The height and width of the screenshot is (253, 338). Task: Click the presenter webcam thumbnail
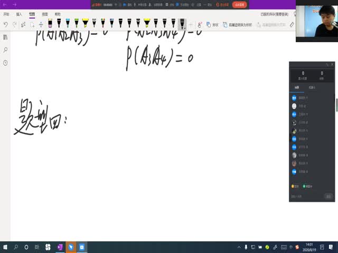coord(317,21)
